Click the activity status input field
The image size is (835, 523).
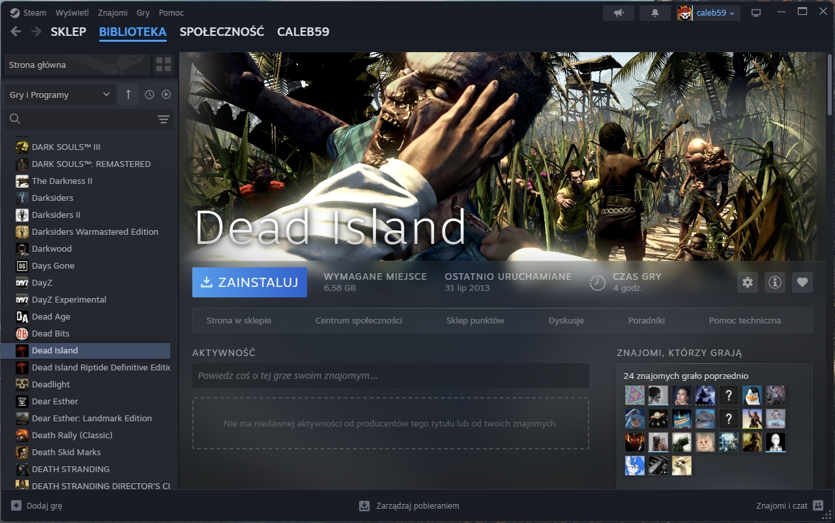point(390,376)
